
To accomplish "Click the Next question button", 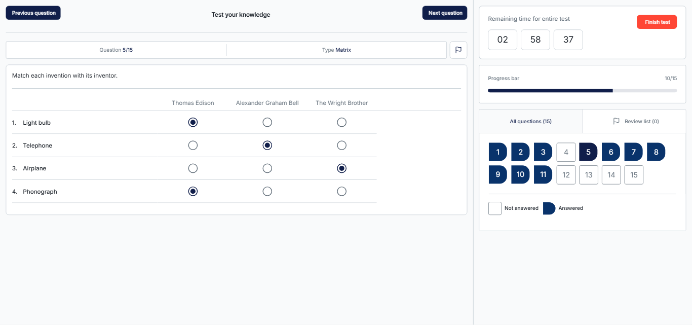I will pyautogui.click(x=445, y=13).
